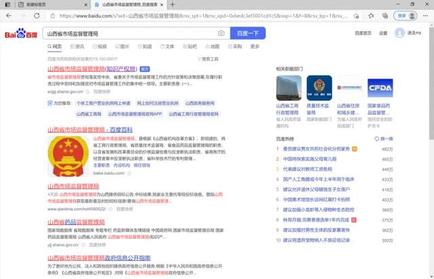Click the 山西省住房和城乡建设 thumbnail
The image size is (434, 279).
click(350, 88)
